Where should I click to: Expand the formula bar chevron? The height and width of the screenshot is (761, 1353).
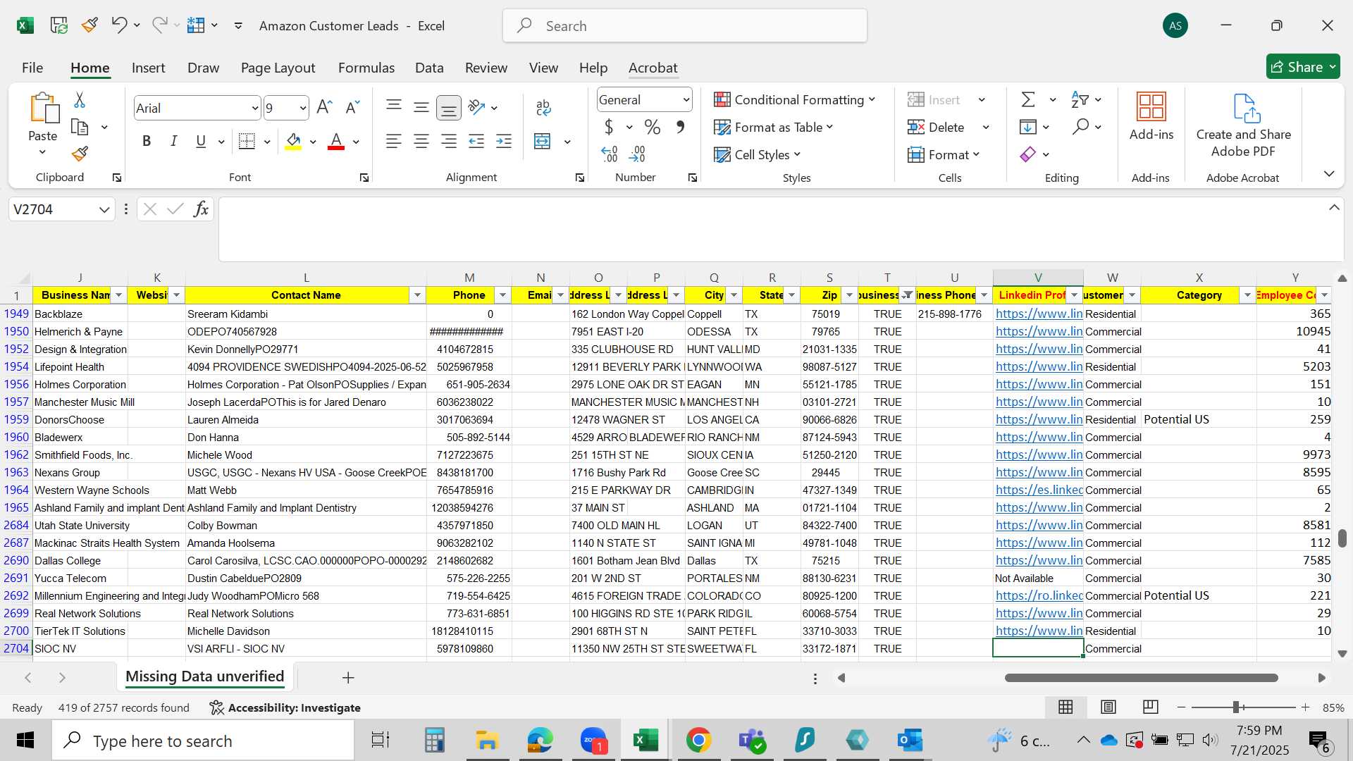click(1334, 208)
